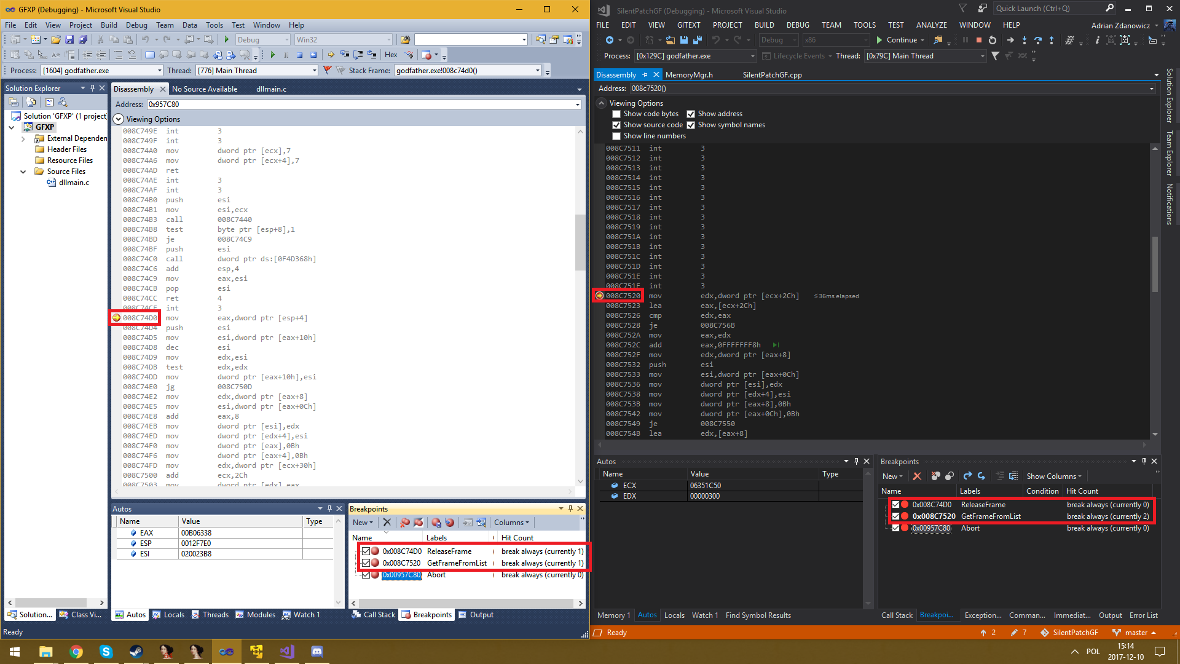Click New breakpoint icon in Breakpoints panel
The height and width of the screenshot is (664, 1180).
(x=892, y=476)
